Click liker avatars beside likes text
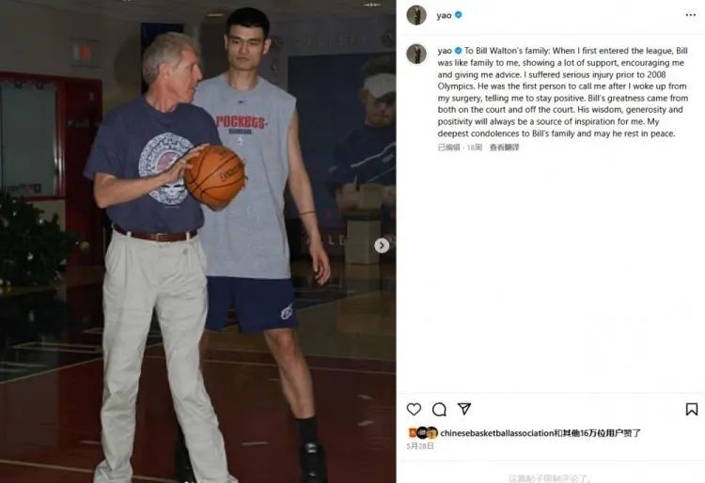705x483 pixels. coord(423,432)
